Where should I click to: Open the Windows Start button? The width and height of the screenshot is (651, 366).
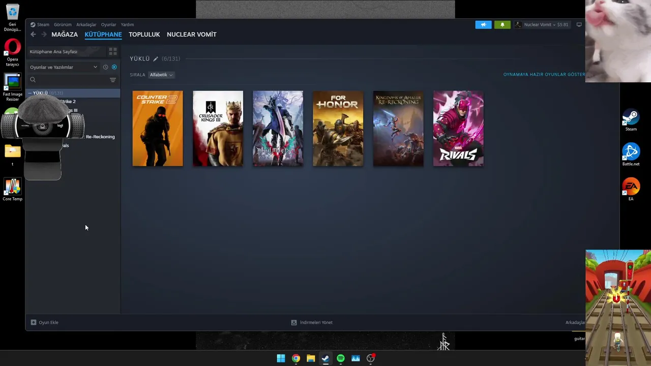(281, 358)
